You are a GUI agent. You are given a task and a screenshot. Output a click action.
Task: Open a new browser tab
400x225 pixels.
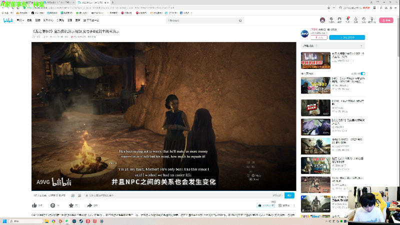click(113, 2)
